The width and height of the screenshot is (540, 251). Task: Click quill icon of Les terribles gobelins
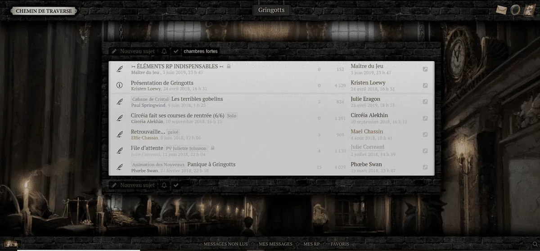click(120, 101)
